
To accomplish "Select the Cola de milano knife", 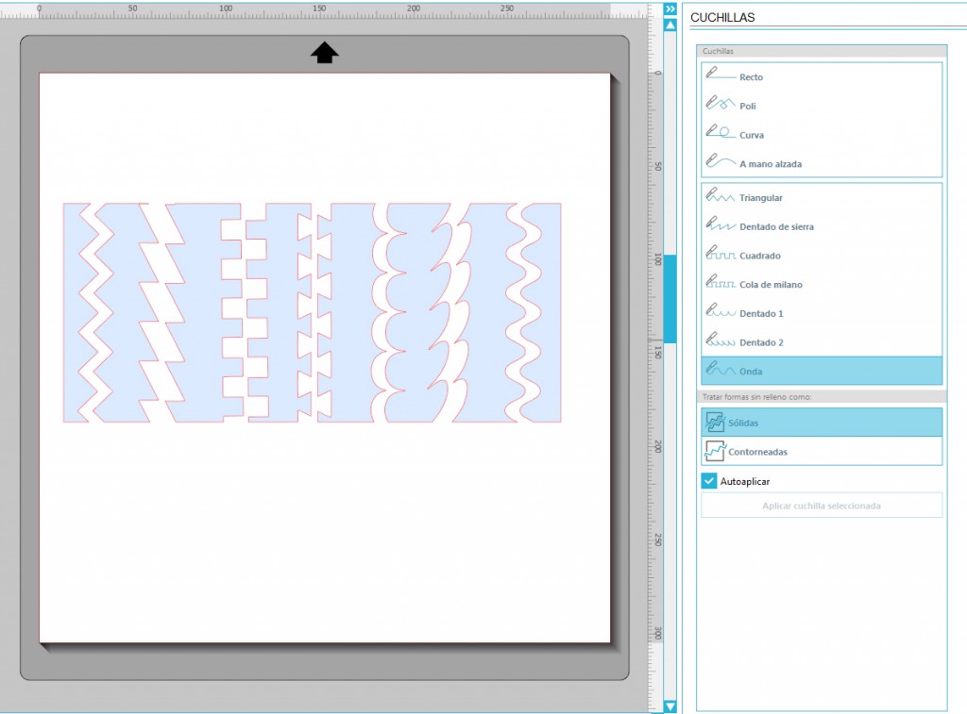I will click(722, 284).
